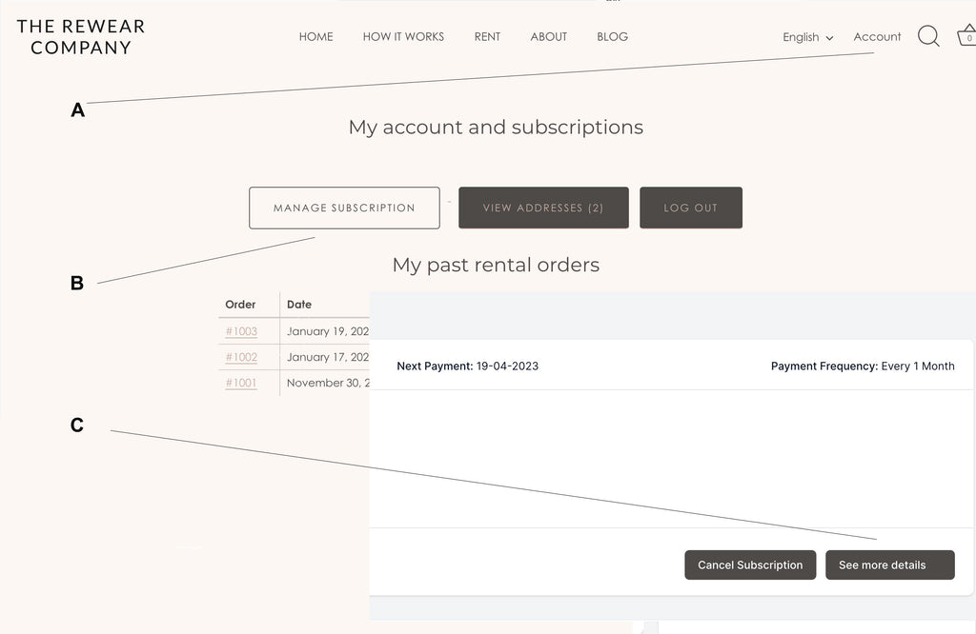This screenshot has height=634, width=976.
Task: Expand the English language dropdown
Action: [807, 37]
